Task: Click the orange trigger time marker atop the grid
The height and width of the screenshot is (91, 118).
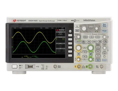Action: coord(34,29)
